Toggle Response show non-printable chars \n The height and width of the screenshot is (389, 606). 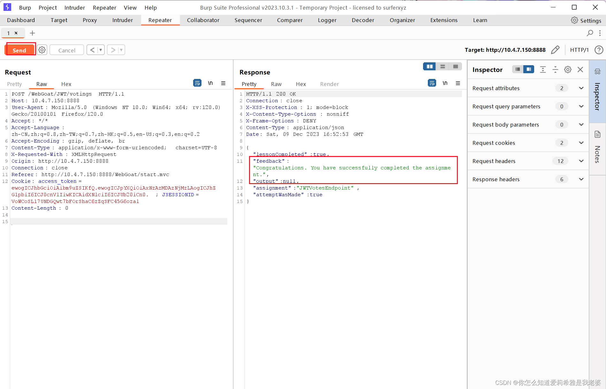[x=445, y=83]
